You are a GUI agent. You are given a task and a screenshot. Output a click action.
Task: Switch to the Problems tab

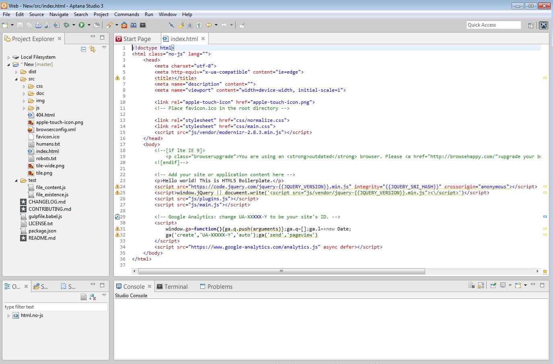216,286
